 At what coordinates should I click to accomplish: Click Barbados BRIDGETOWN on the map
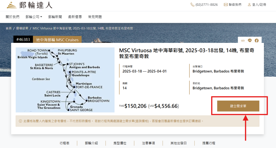[x=98, y=99]
